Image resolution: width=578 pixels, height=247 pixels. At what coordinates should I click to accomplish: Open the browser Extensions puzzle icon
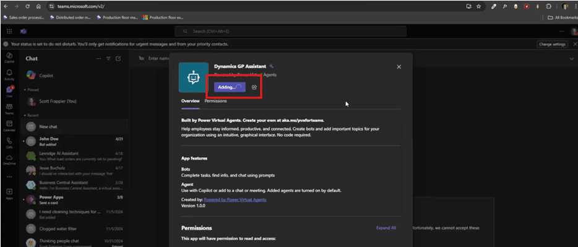coord(548,7)
